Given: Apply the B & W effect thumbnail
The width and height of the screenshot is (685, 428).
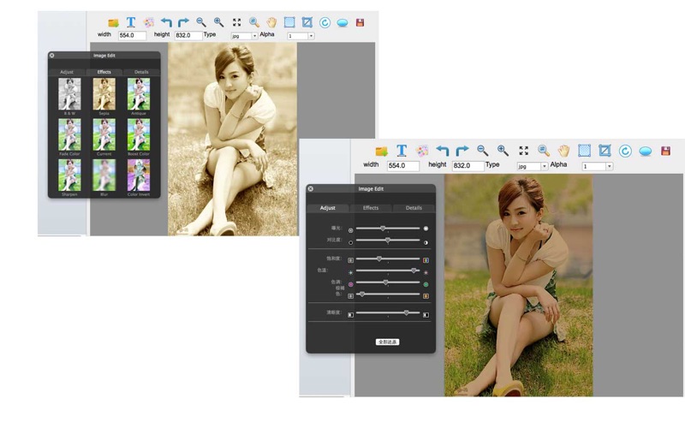Looking at the screenshot, I should click(69, 94).
